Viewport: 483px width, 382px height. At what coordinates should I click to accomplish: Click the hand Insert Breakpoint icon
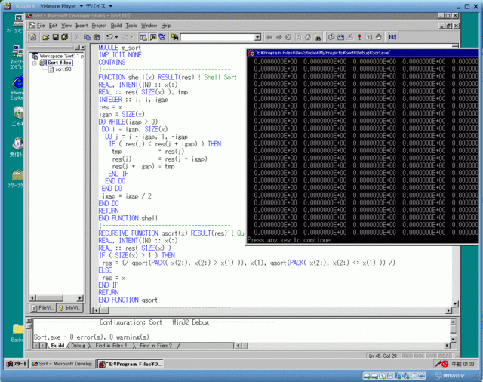(379, 37)
